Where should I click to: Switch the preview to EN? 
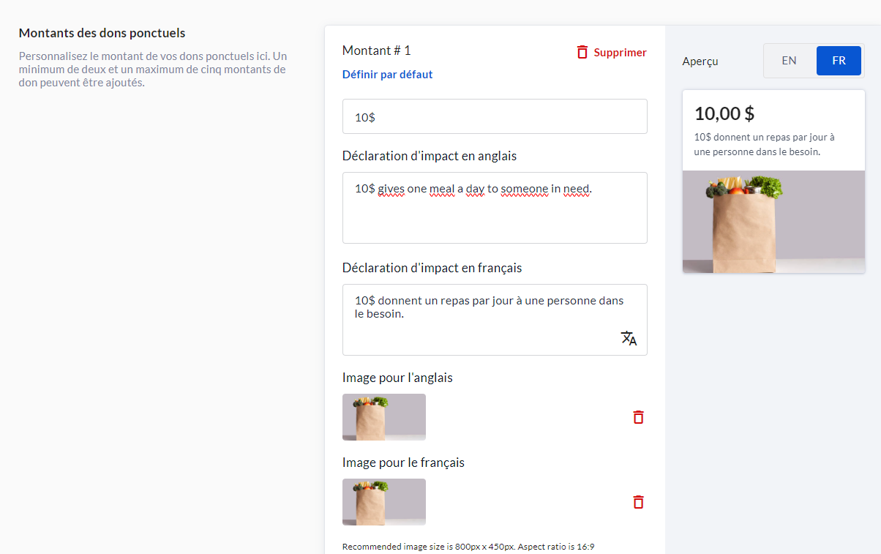point(789,61)
